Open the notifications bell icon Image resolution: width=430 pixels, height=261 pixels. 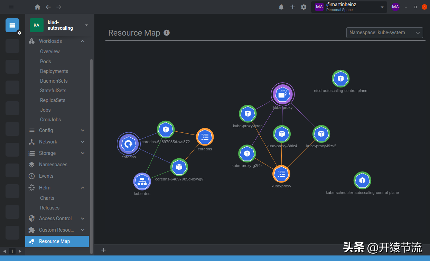pos(281,7)
